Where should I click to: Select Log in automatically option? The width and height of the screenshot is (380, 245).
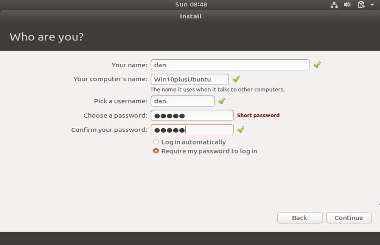(155, 142)
